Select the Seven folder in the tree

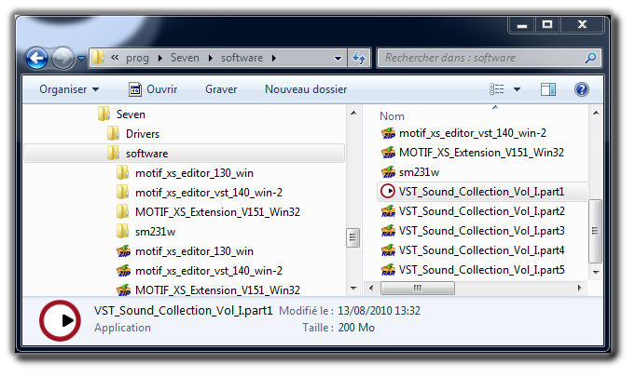click(x=131, y=114)
